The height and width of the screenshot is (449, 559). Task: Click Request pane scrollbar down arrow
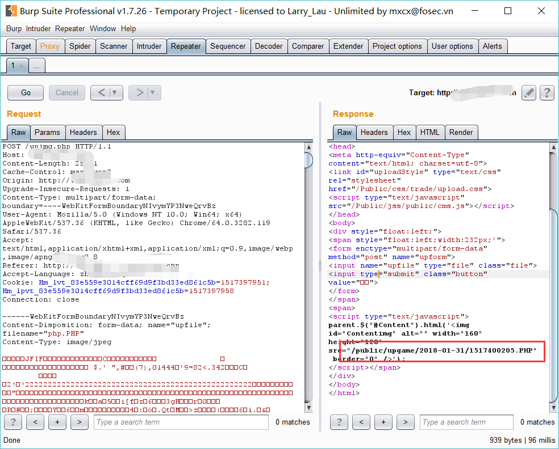309,408
